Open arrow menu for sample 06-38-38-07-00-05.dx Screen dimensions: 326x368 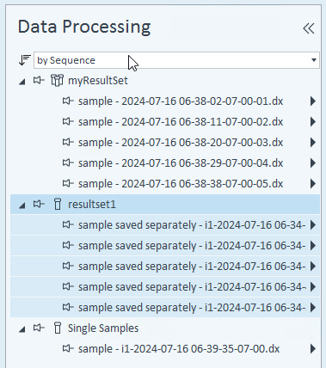click(x=313, y=184)
